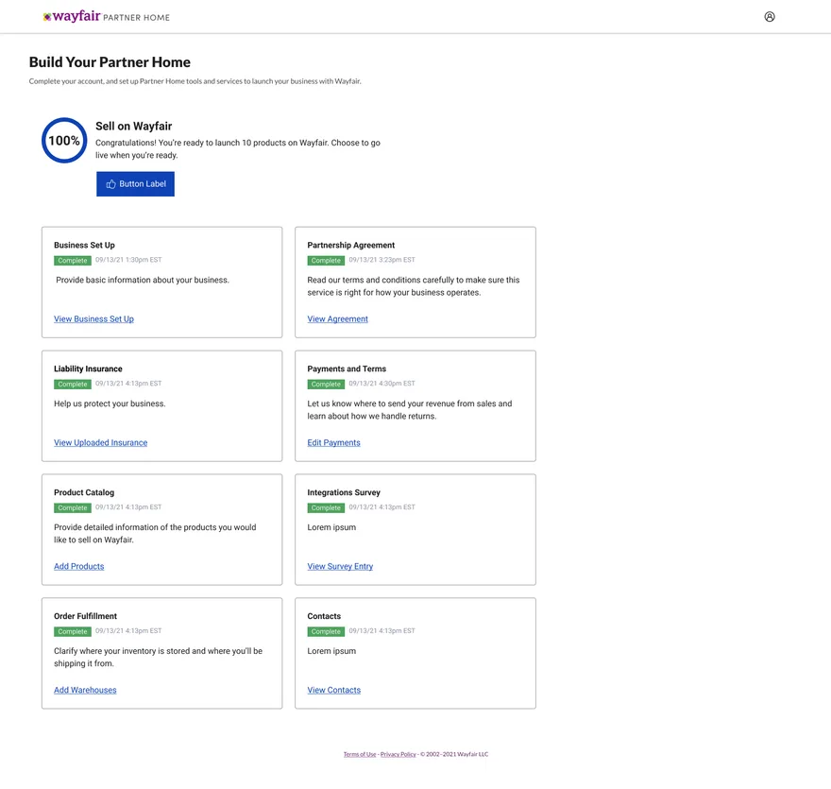This screenshot has height=789, width=831.
Task: Open the View Contacts link
Action: coord(334,690)
